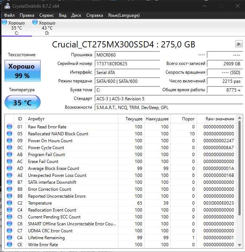Click the firmware field M0CR060
Image resolution: width=245 pixels, height=252 pixels.
click(127, 55)
